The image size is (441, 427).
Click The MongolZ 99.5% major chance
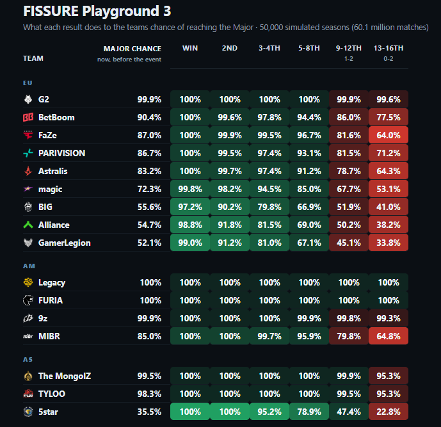149,376
